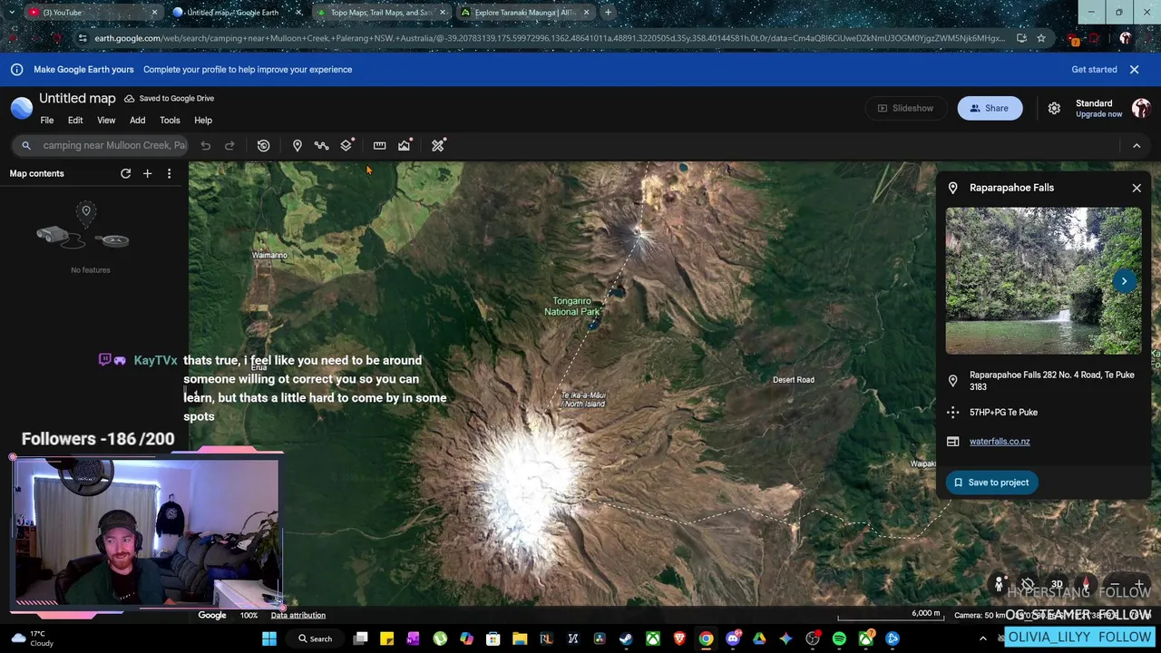Open the account profile avatar
The height and width of the screenshot is (653, 1161).
(1141, 108)
